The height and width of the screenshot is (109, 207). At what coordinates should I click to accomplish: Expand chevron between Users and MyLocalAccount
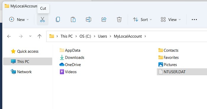[111, 36]
